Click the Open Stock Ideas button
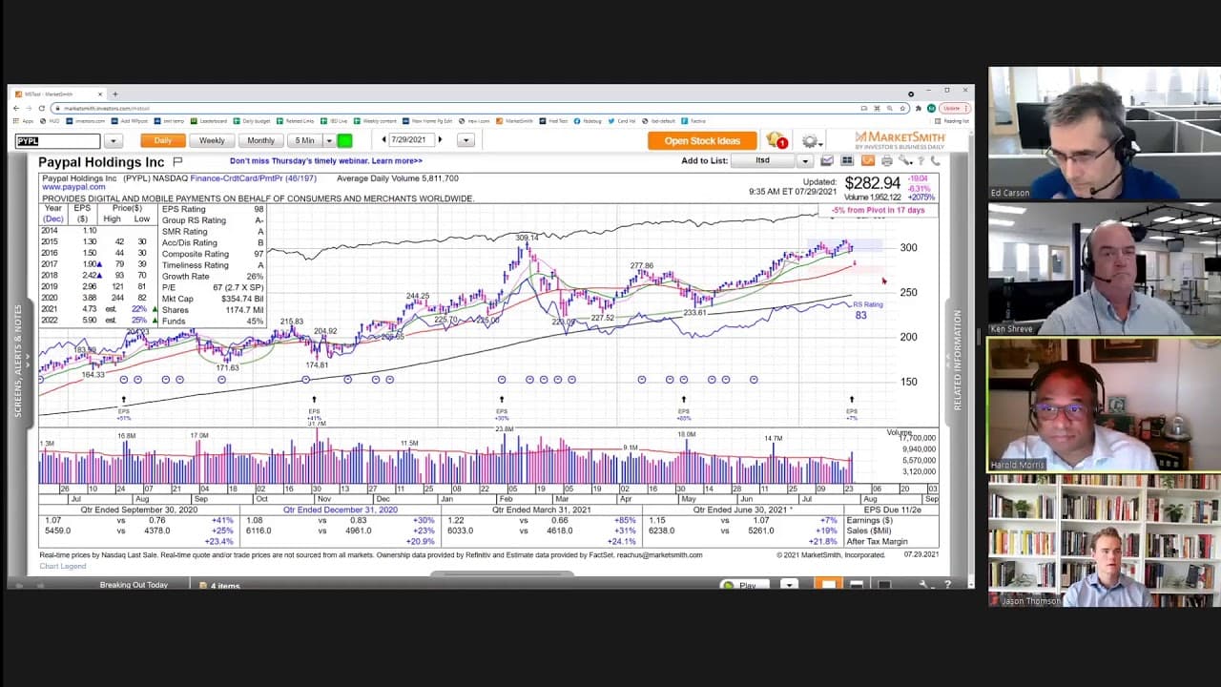This screenshot has width=1221, height=687. 702,141
